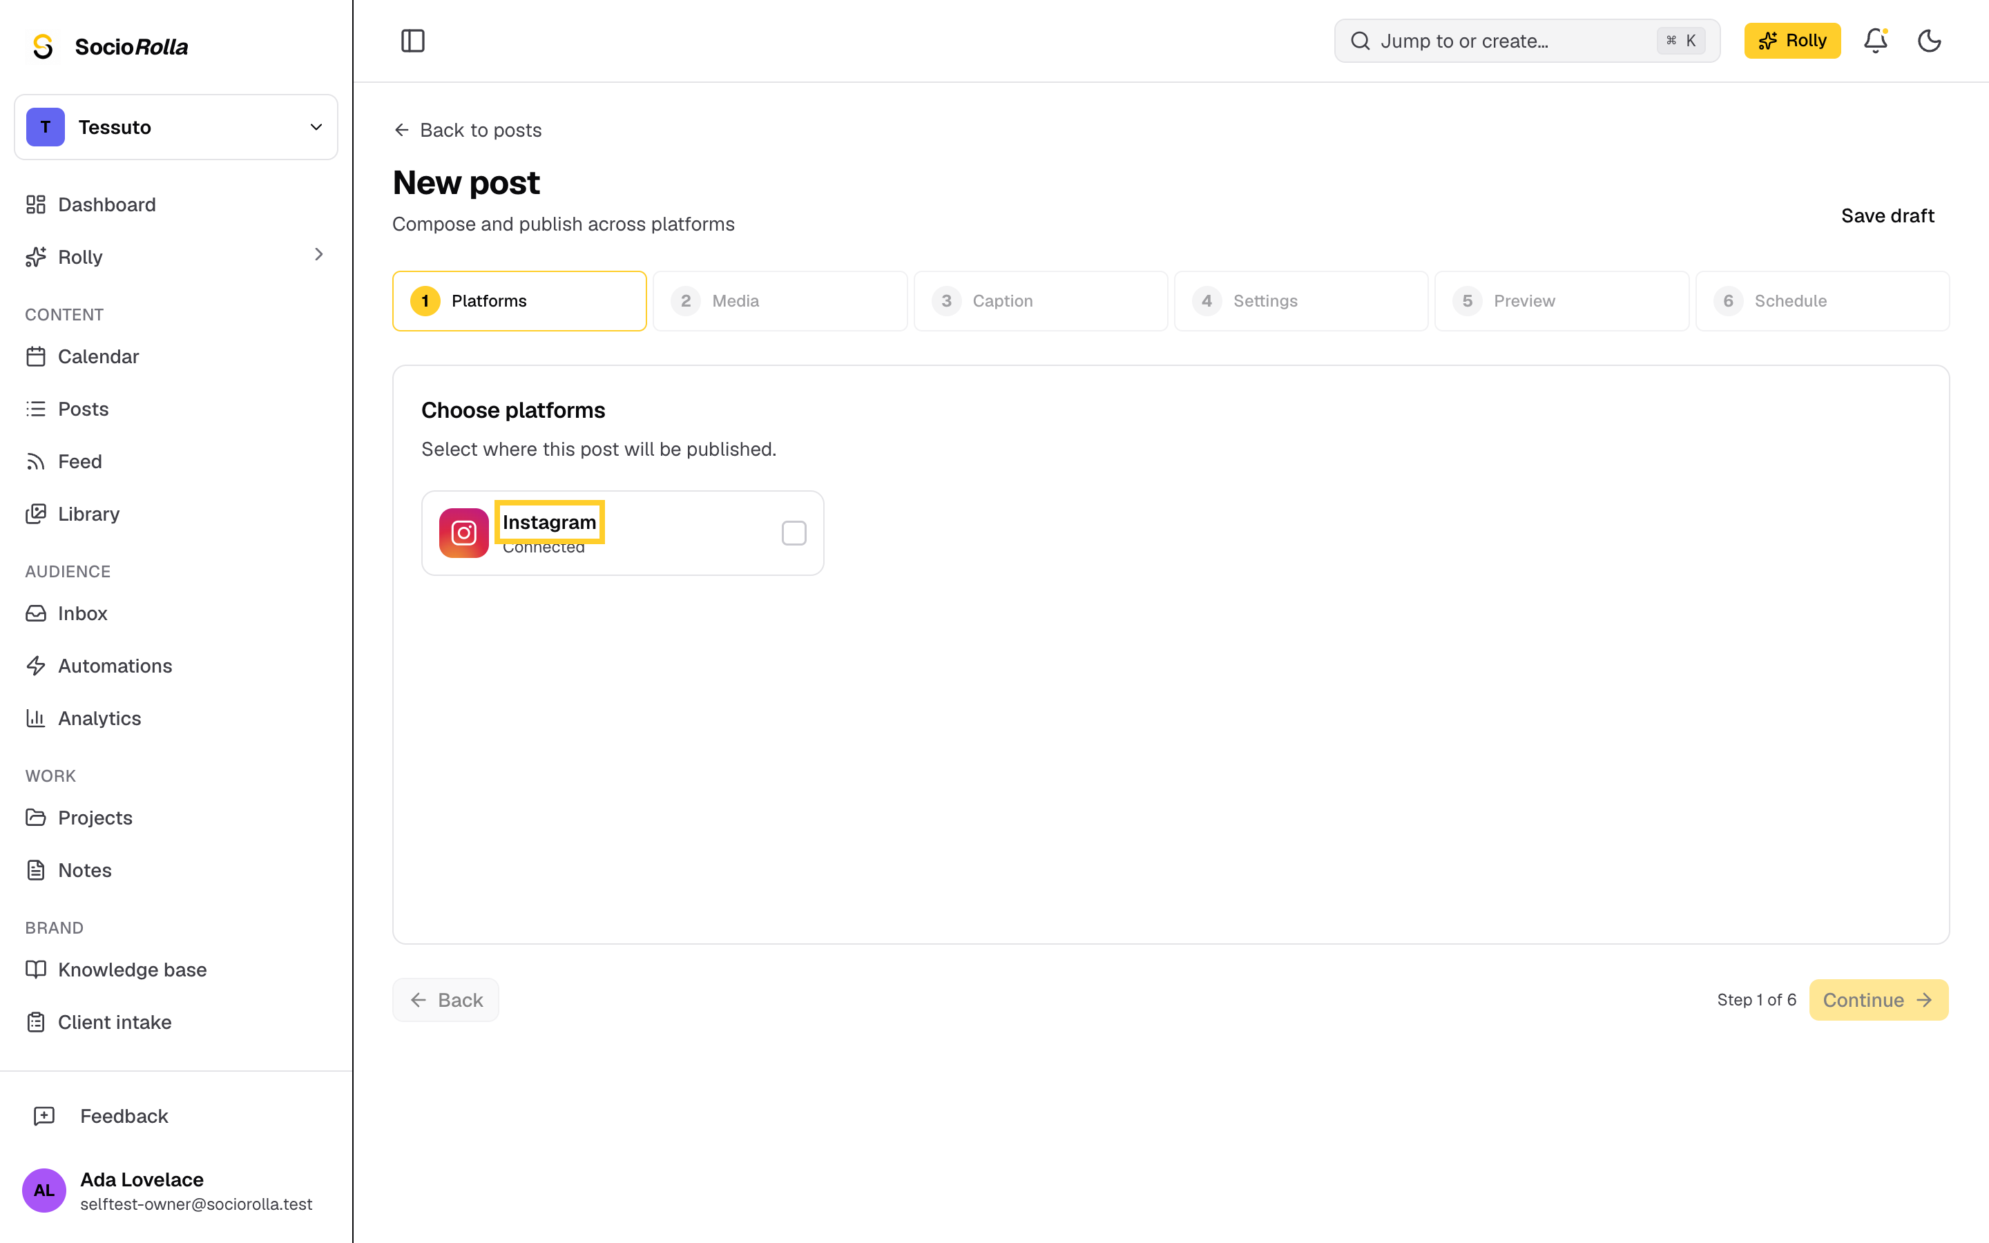
Task: Click Save draft
Action: pos(1887,215)
